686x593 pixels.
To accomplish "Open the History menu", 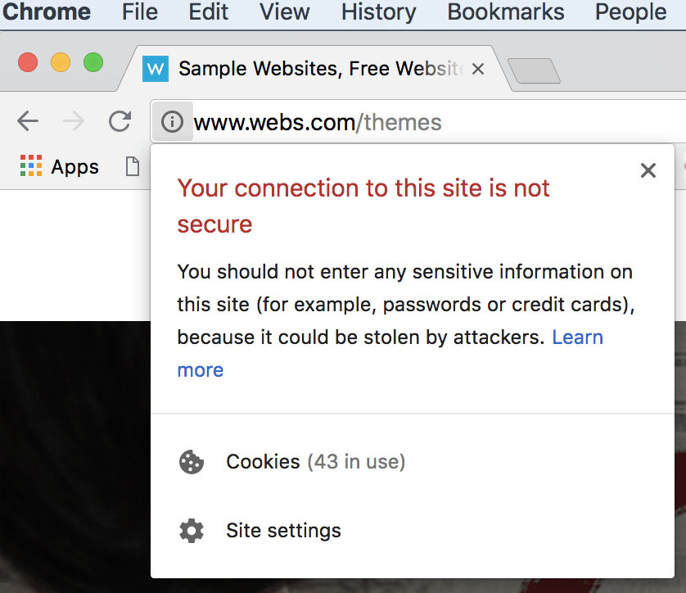I will [378, 11].
